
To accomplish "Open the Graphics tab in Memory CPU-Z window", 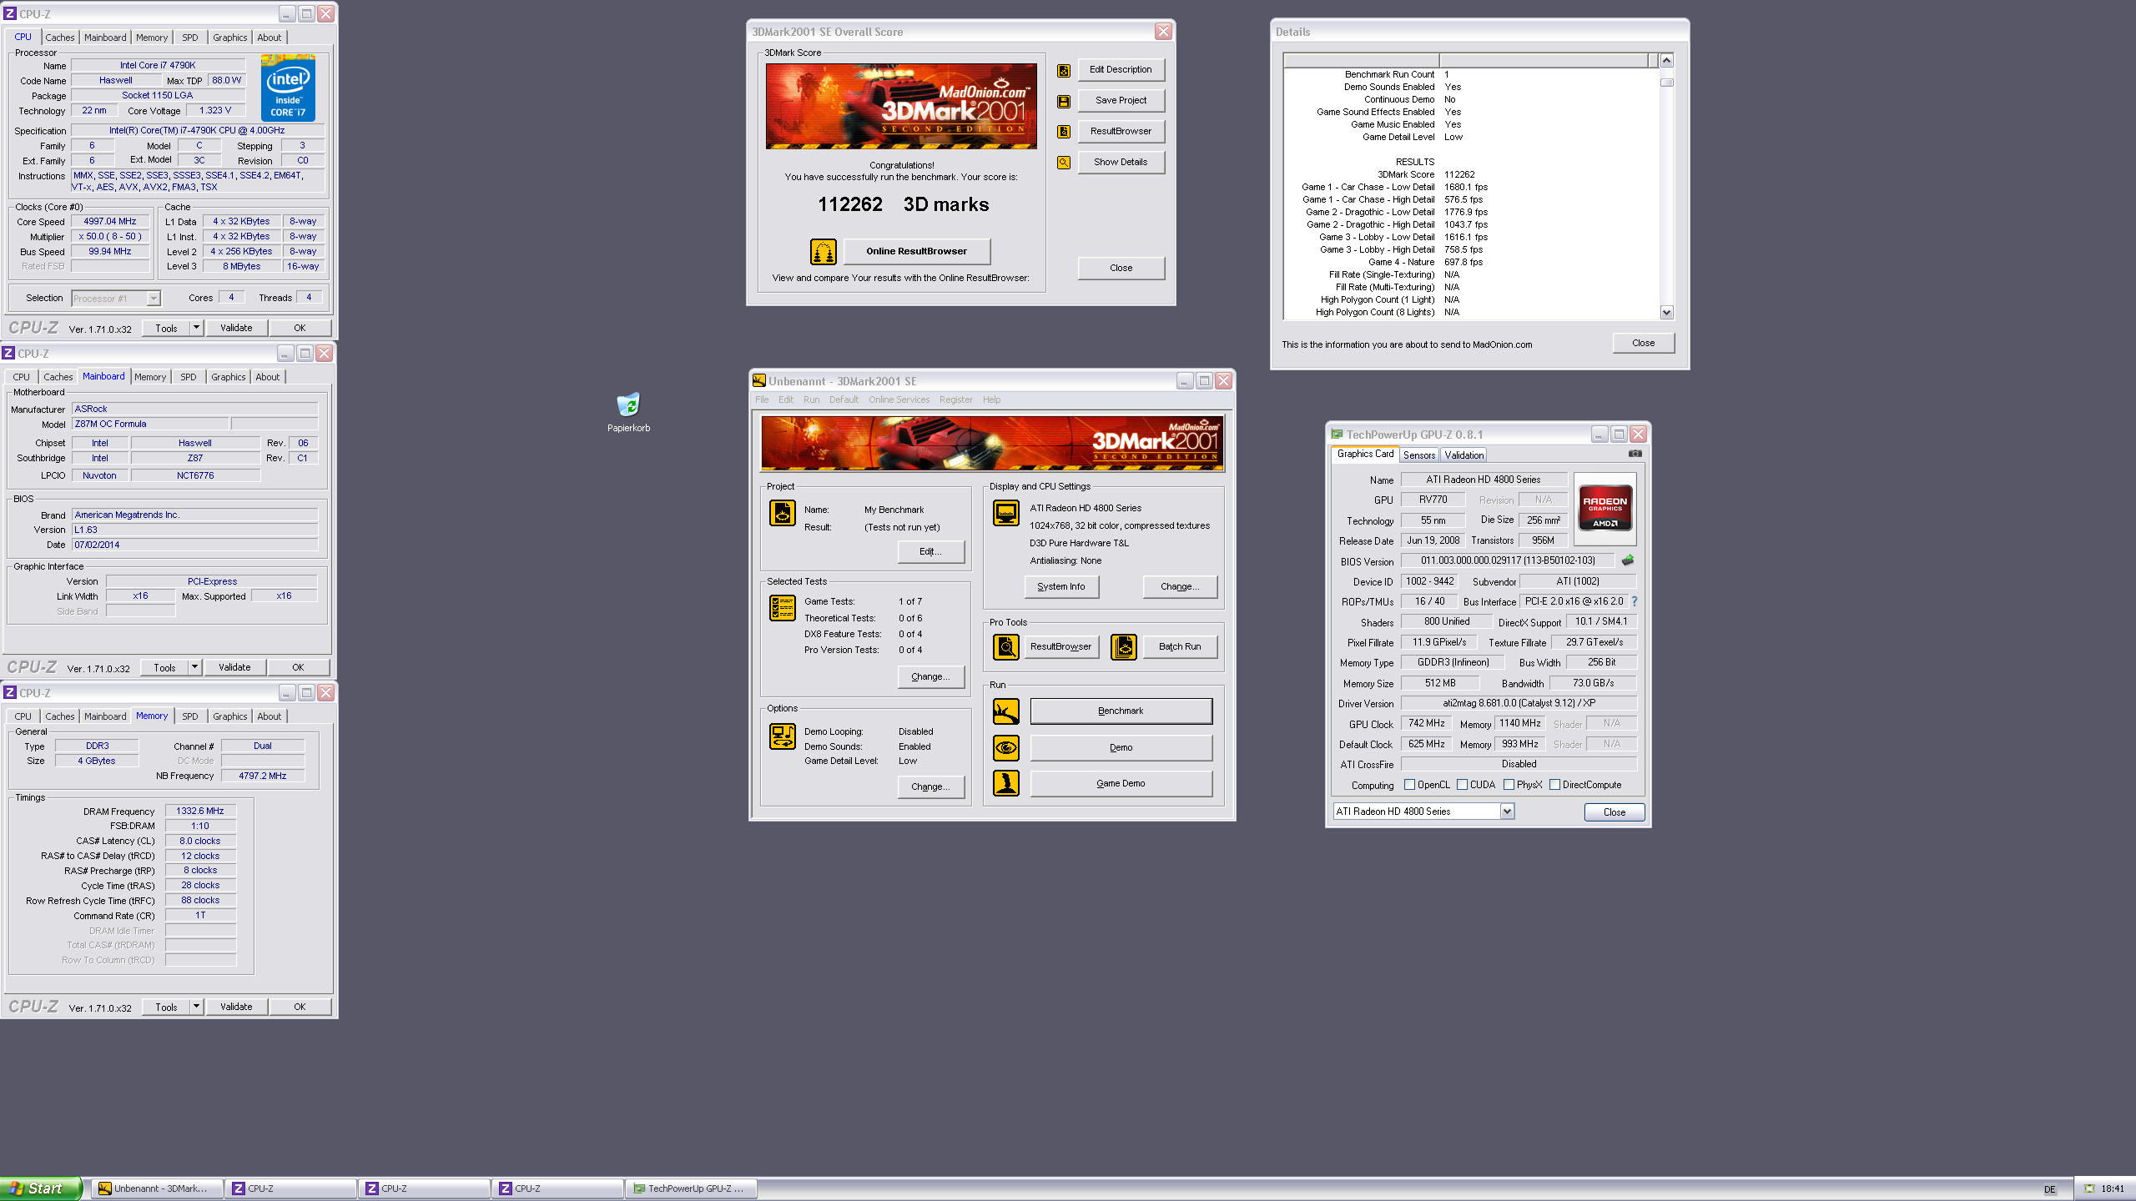I will click(229, 716).
